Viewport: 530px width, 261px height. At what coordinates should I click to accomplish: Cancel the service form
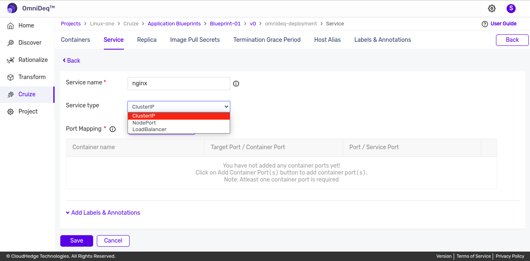tap(113, 241)
